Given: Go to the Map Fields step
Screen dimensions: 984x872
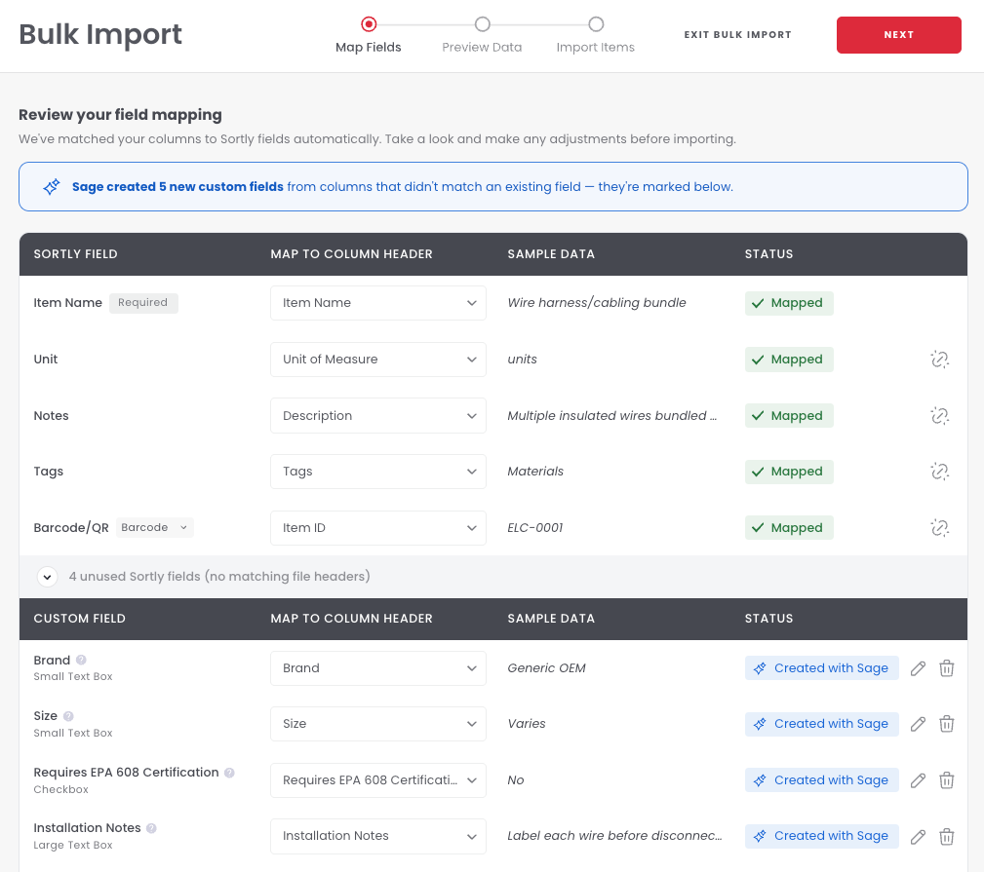Looking at the screenshot, I should click(x=369, y=34).
